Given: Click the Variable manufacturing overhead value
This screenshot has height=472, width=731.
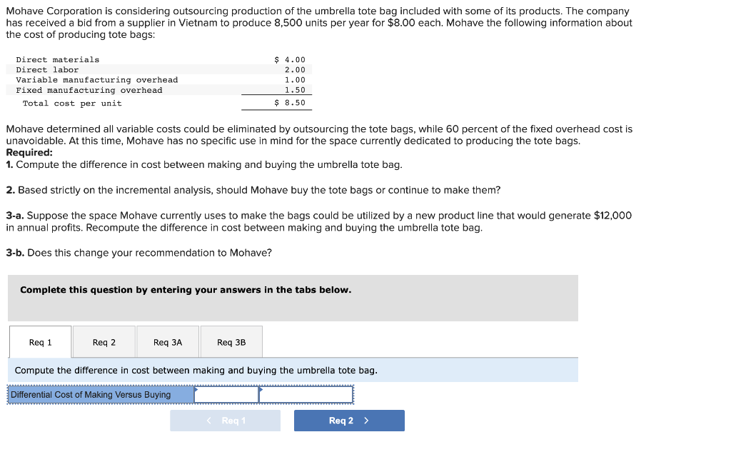Looking at the screenshot, I should [299, 79].
